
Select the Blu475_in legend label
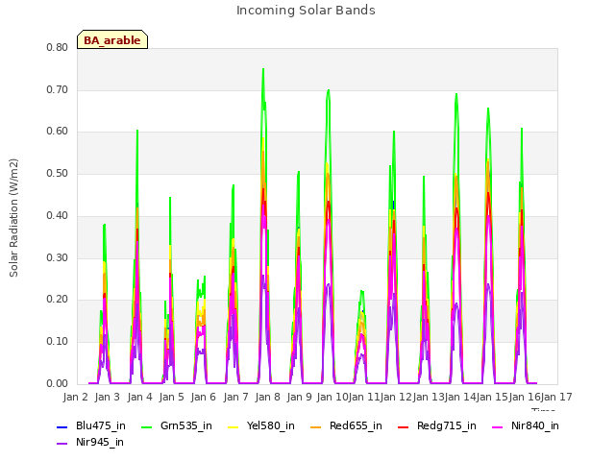coord(101,426)
